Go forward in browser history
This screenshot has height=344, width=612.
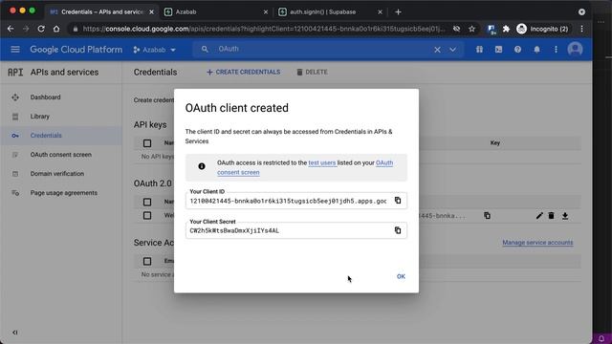tap(26, 29)
